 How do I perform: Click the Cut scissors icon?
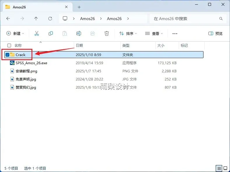click(37, 33)
